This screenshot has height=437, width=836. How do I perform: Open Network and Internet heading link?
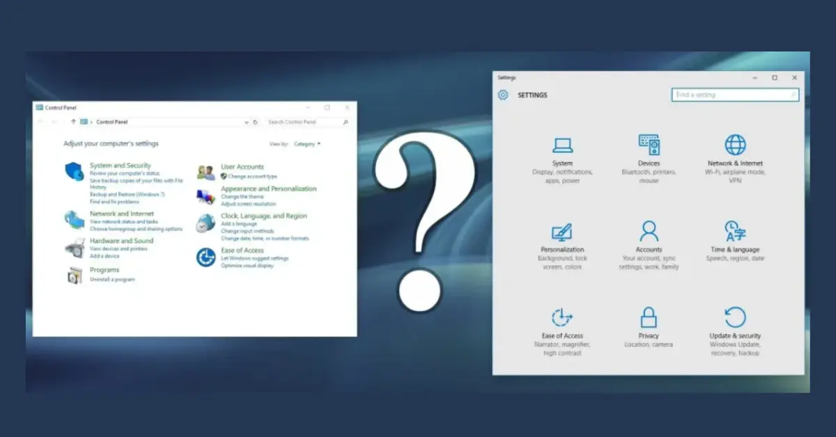click(x=122, y=214)
